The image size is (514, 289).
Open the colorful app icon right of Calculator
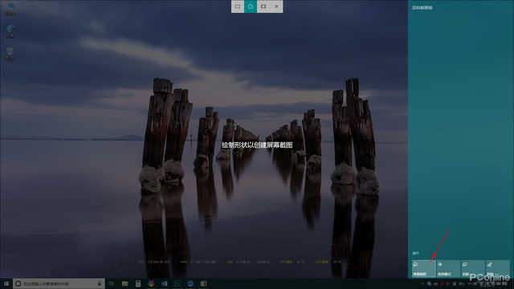[x=151, y=283]
